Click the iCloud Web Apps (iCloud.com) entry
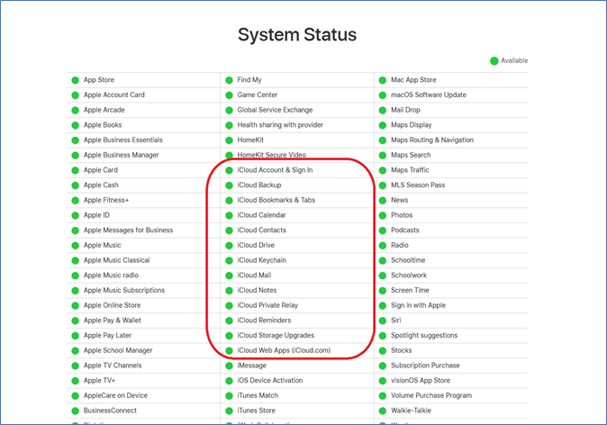Viewport: 607px width, 425px height. click(284, 350)
